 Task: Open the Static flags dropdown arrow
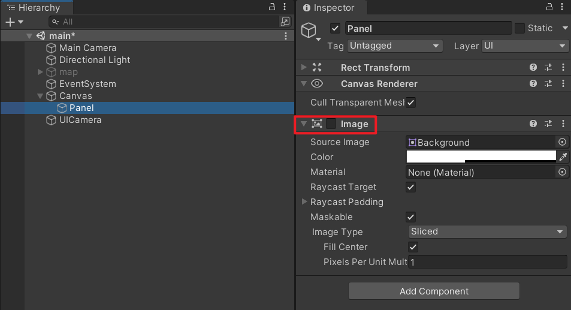click(x=565, y=28)
